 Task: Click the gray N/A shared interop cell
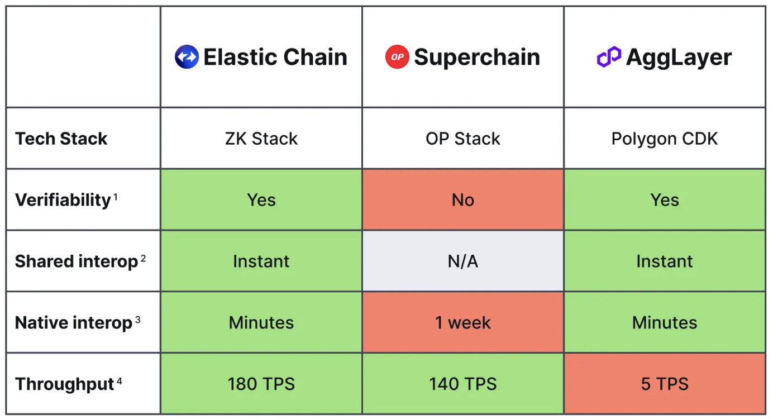point(463,261)
